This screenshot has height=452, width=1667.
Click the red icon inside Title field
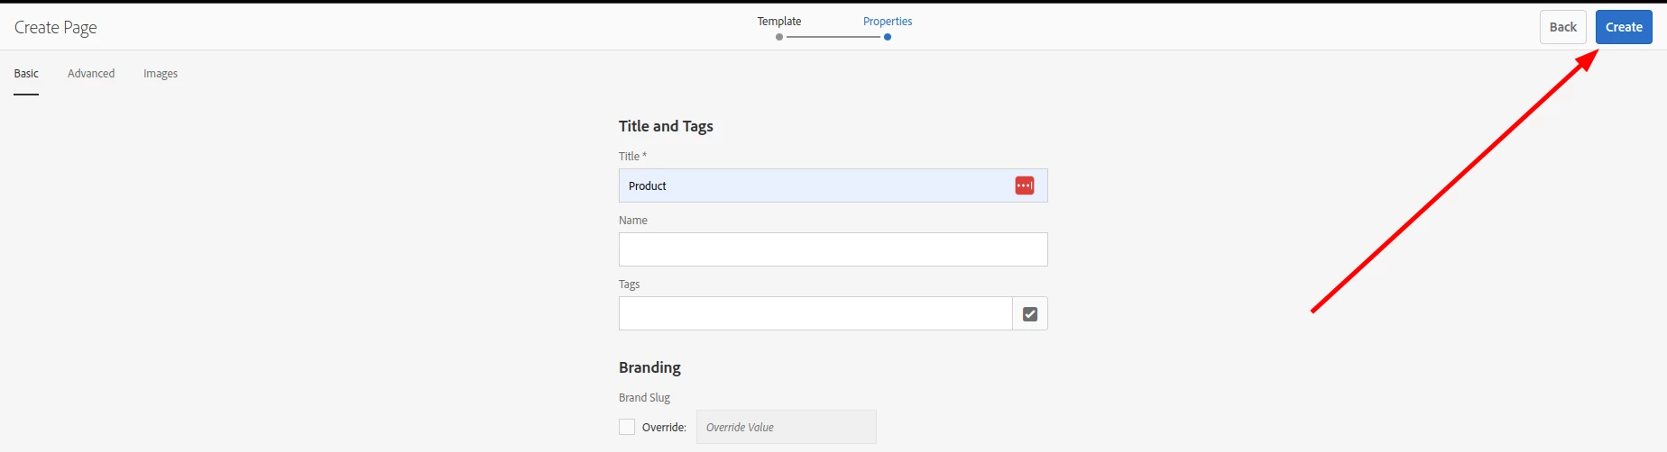point(1025,185)
